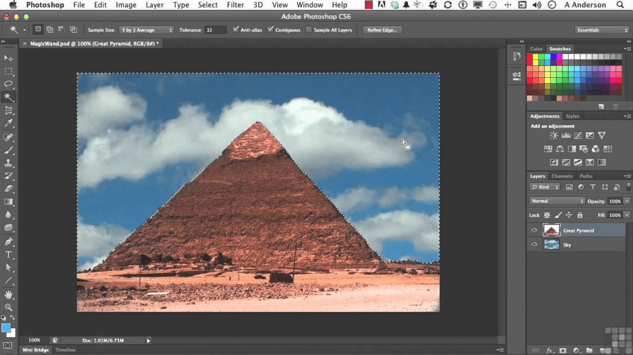Image resolution: width=633 pixels, height=355 pixels.
Task: Add a Brightness/Contrast adjustment
Action: tap(553, 136)
